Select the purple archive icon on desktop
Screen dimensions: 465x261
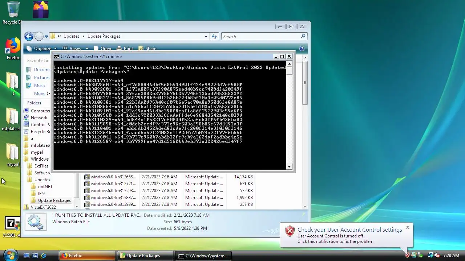pos(41,9)
